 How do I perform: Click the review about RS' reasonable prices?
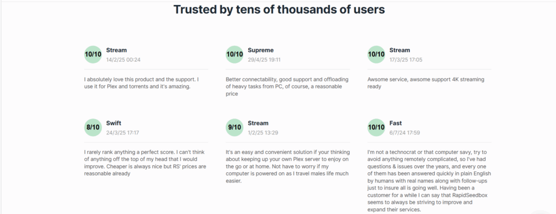146,163
